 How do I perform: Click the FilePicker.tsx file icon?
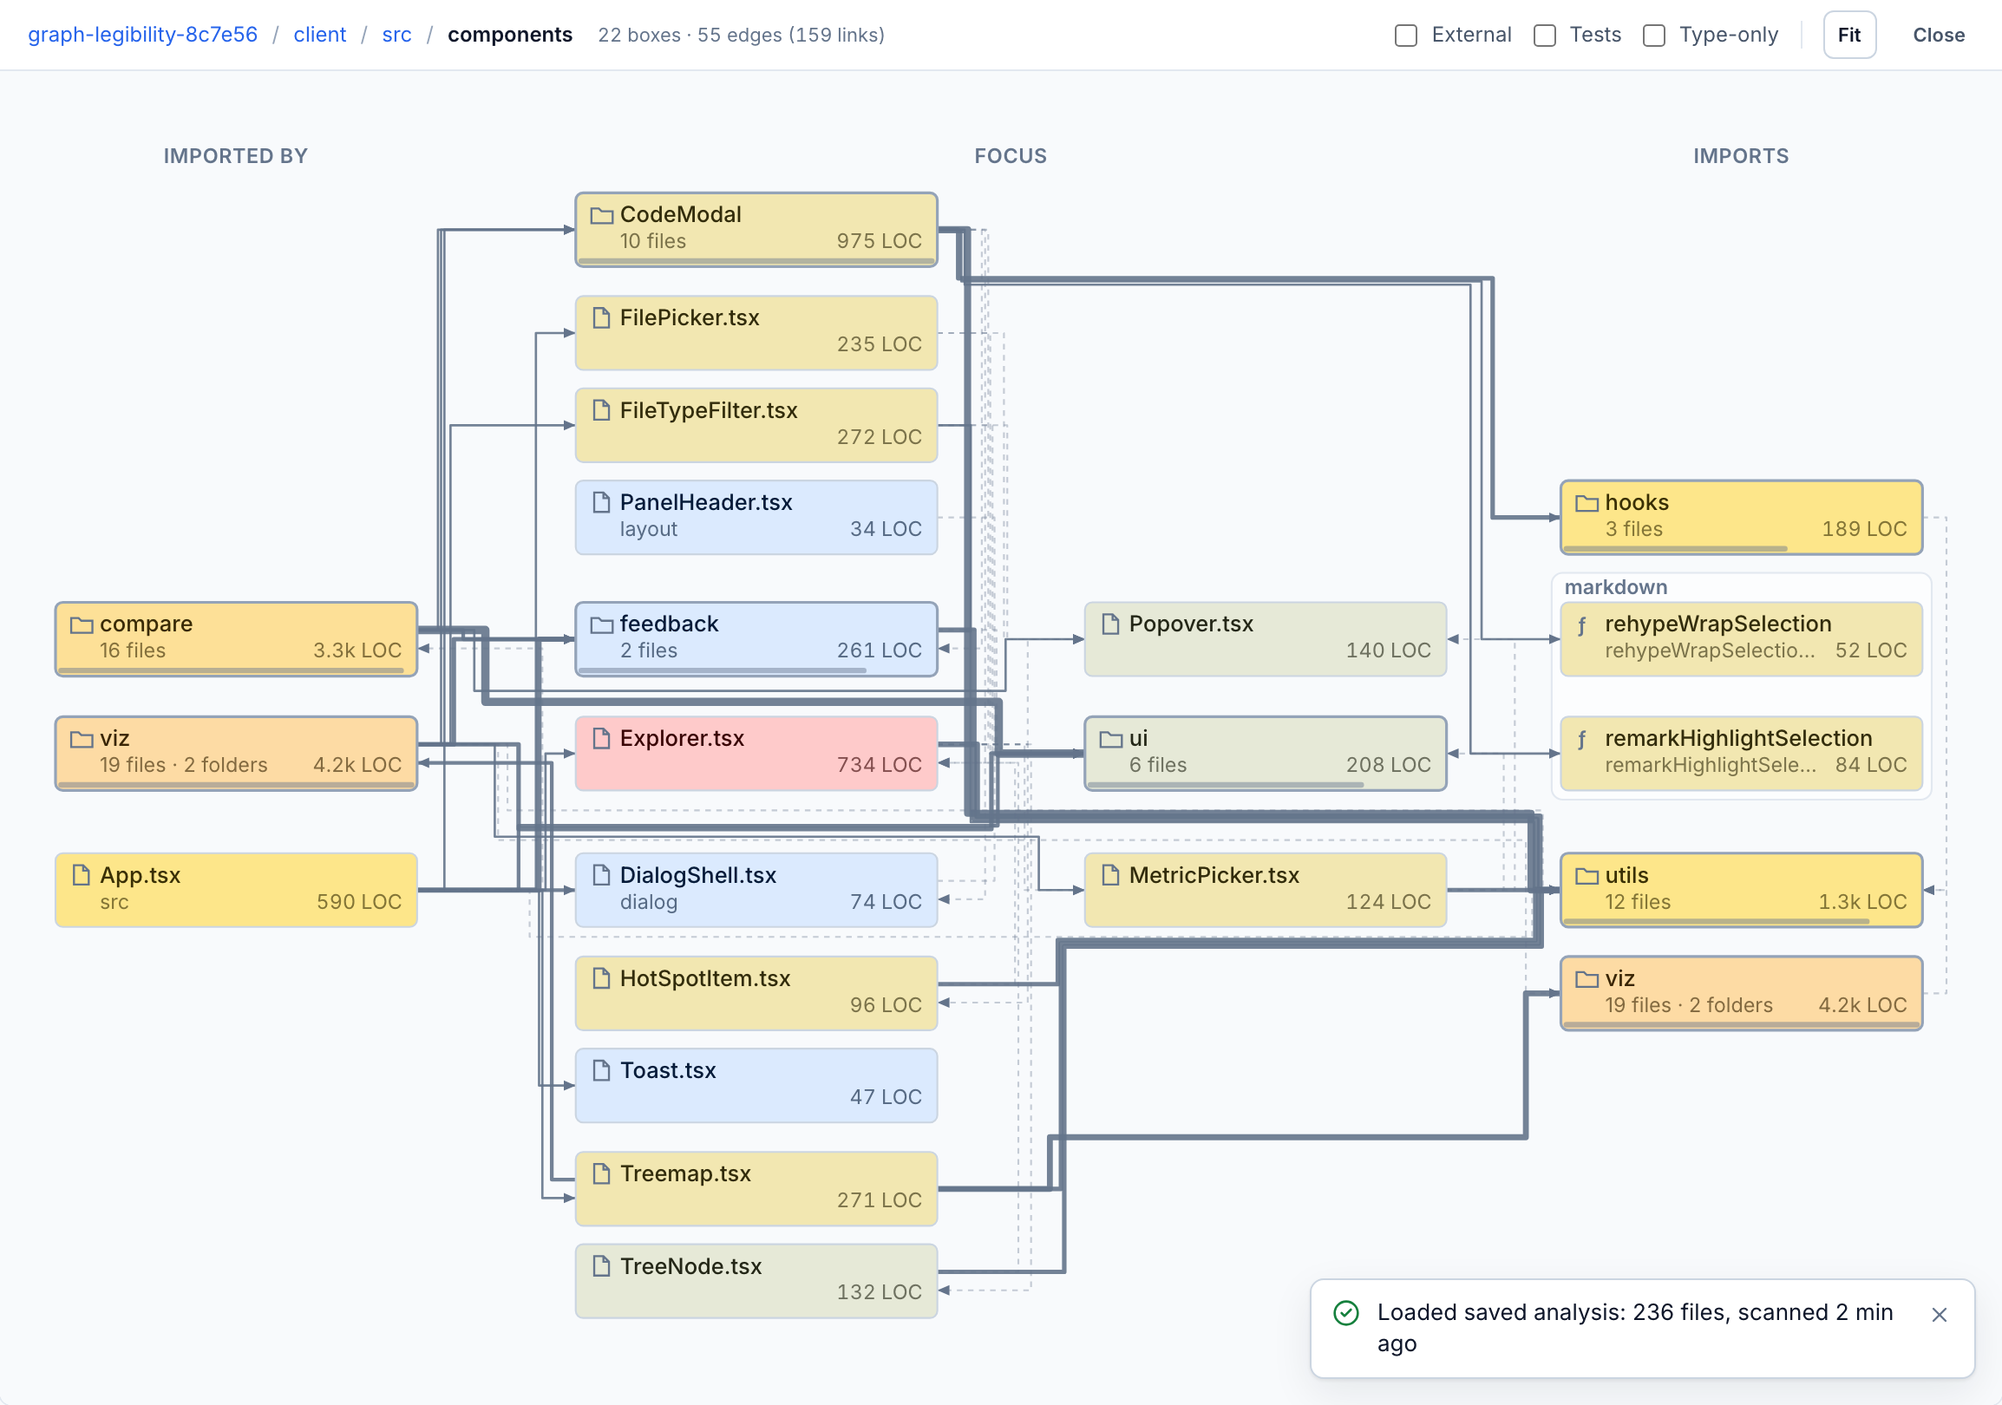[602, 317]
